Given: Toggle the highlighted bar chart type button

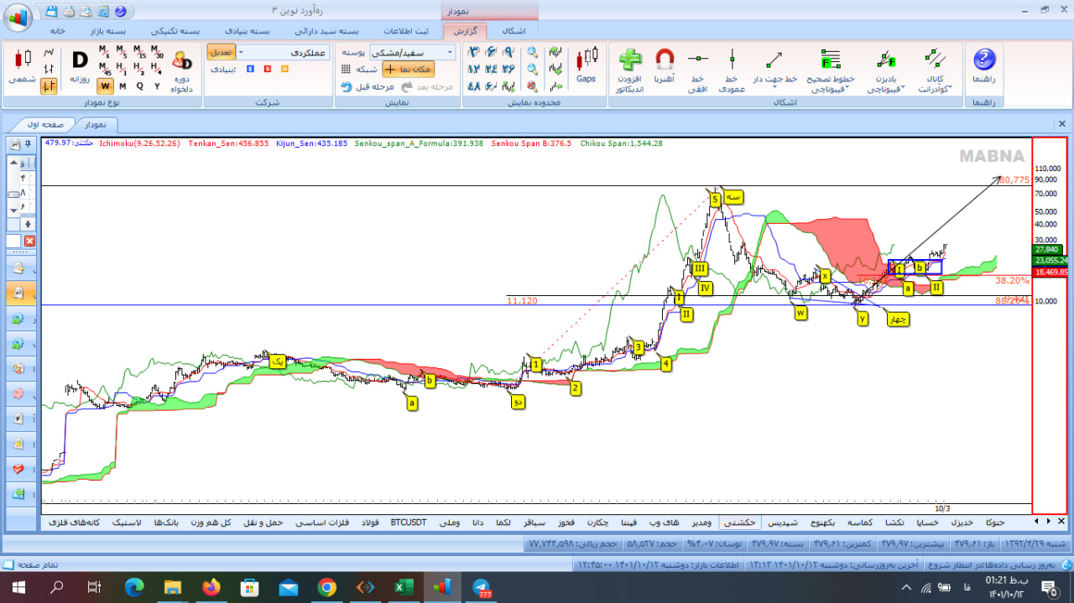Looking at the screenshot, I should click(49, 86).
